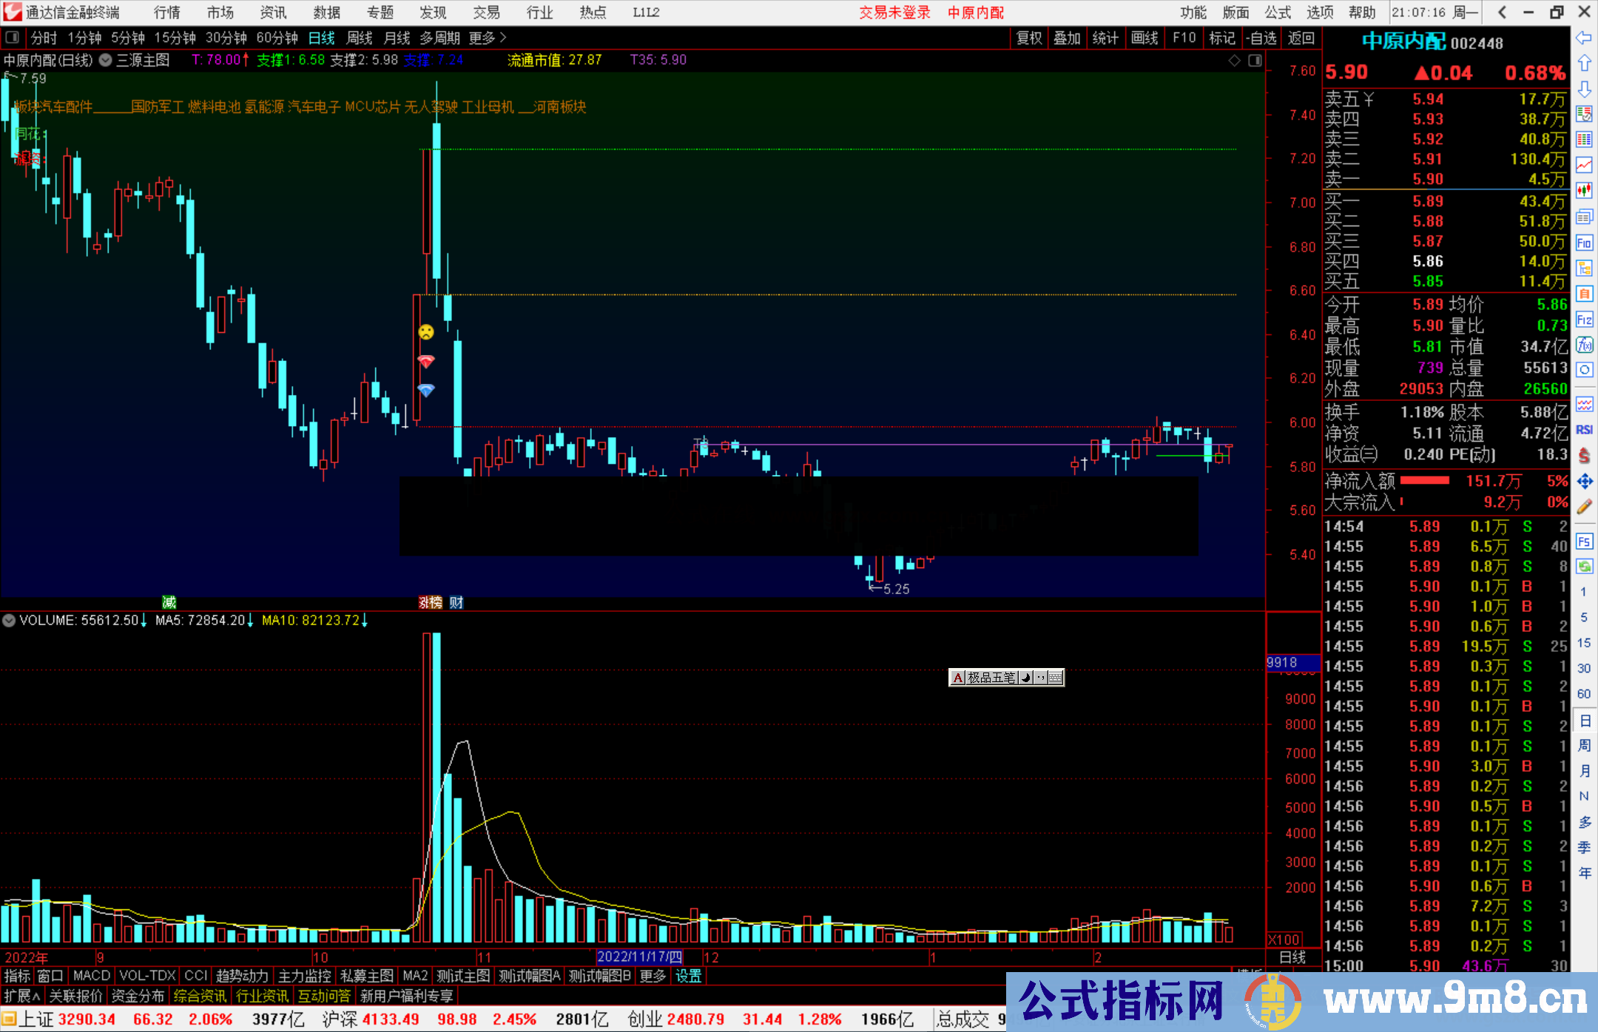Open the 三源主图 indicator dropdown arrow

pyautogui.click(x=106, y=61)
